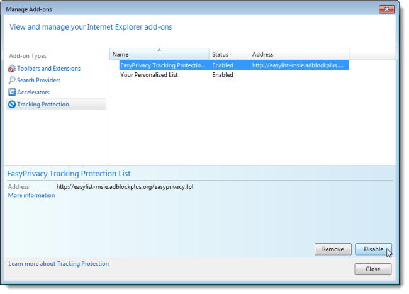The height and width of the screenshot is (294, 409).
Task: Click the EasyPrivacy Tracking Protection List heading
Action: [x=69, y=174]
